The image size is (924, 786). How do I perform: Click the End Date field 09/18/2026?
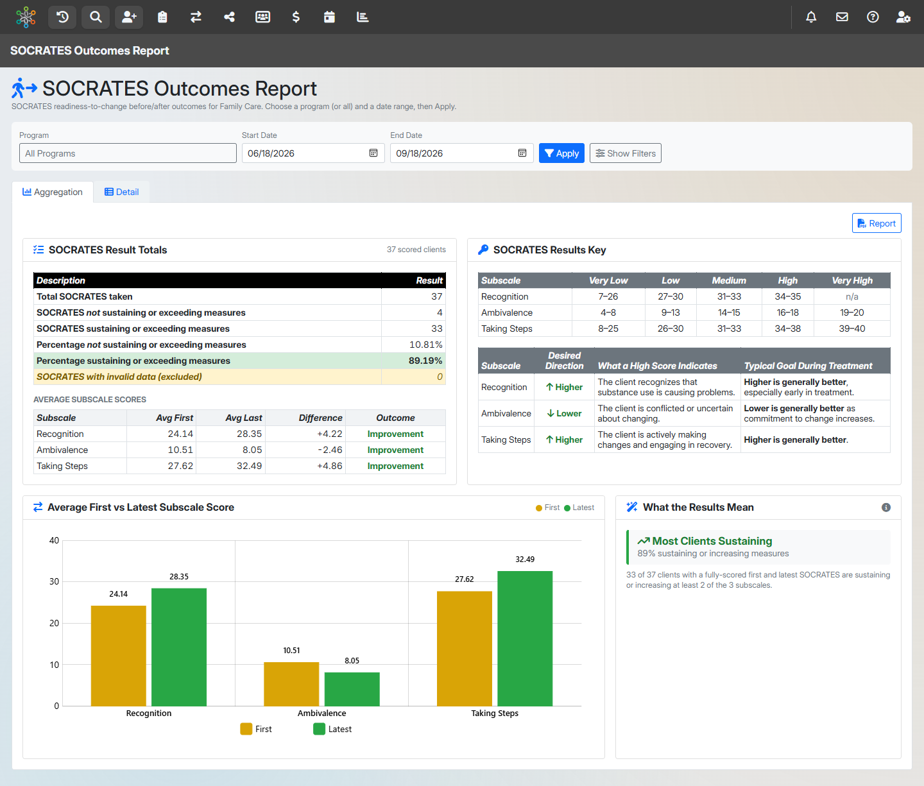[x=461, y=153]
